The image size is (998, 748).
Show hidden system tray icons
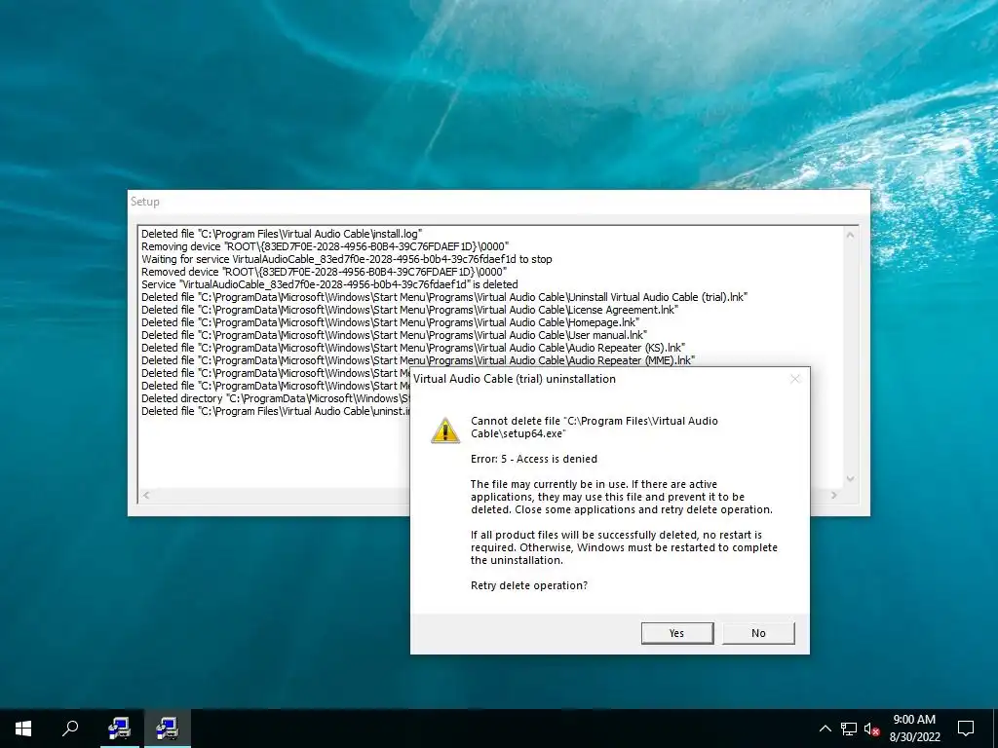[825, 729]
